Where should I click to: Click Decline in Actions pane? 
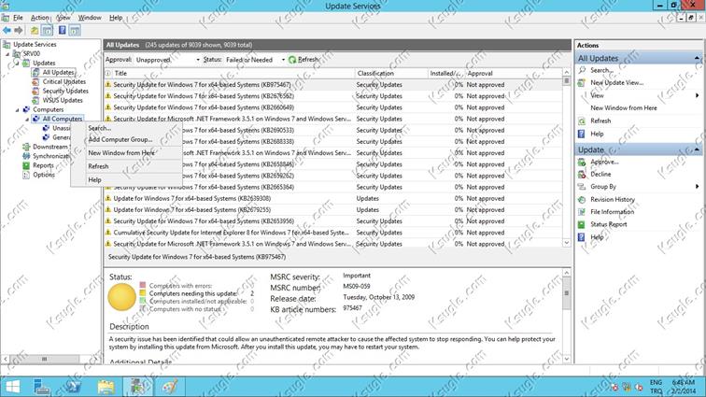pos(600,174)
